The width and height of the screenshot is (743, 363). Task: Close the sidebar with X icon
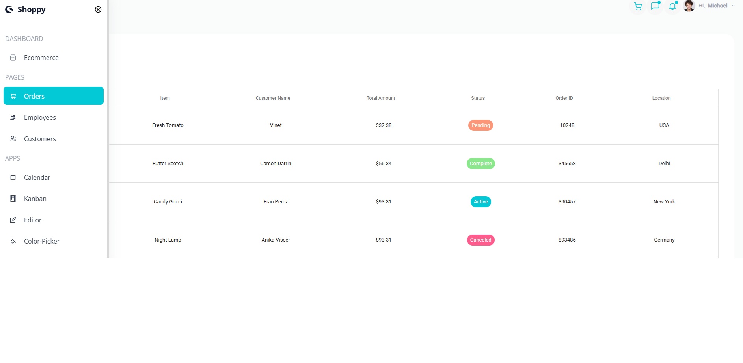click(x=98, y=9)
